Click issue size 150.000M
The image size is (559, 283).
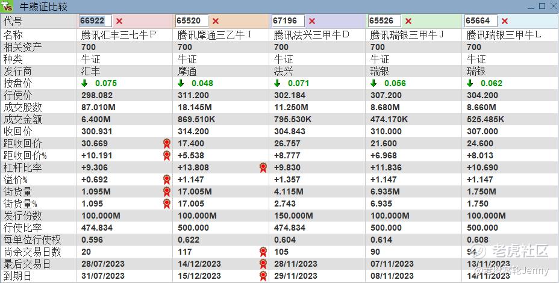tap(293, 216)
